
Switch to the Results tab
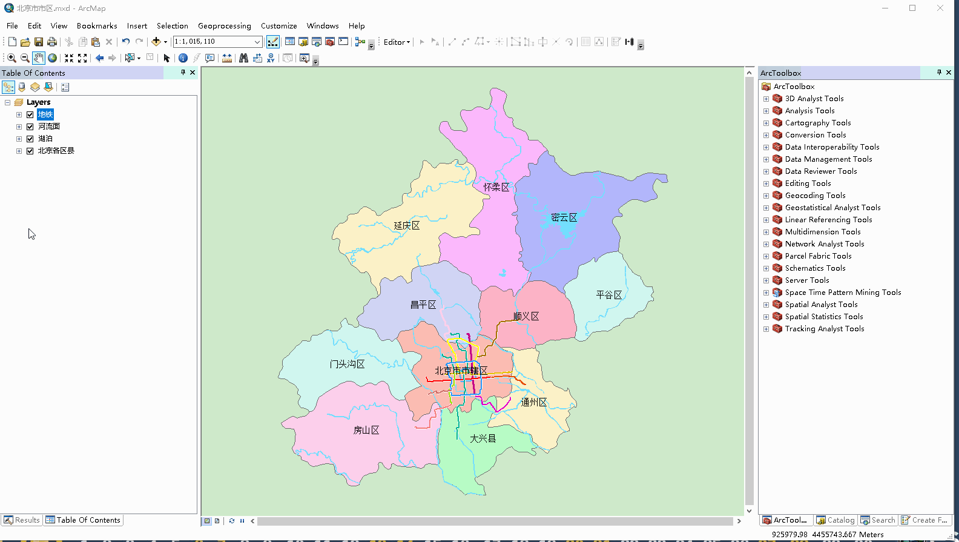tap(22, 520)
